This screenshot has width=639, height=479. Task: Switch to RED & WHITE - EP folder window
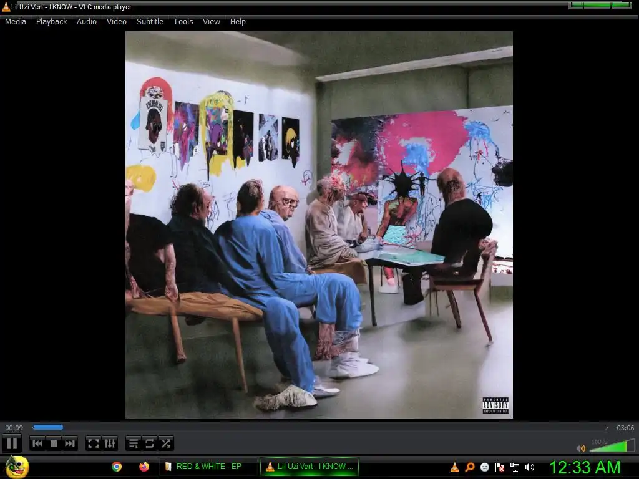(208, 467)
